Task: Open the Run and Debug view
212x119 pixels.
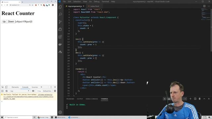Action: tap(60, 29)
